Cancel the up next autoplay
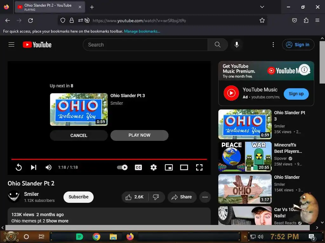Viewport: 325px width, 243px height. tap(79, 135)
